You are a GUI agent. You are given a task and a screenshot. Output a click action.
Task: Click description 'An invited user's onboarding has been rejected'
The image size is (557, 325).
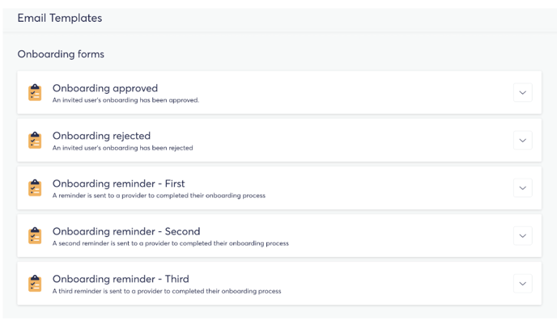(x=122, y=148)
